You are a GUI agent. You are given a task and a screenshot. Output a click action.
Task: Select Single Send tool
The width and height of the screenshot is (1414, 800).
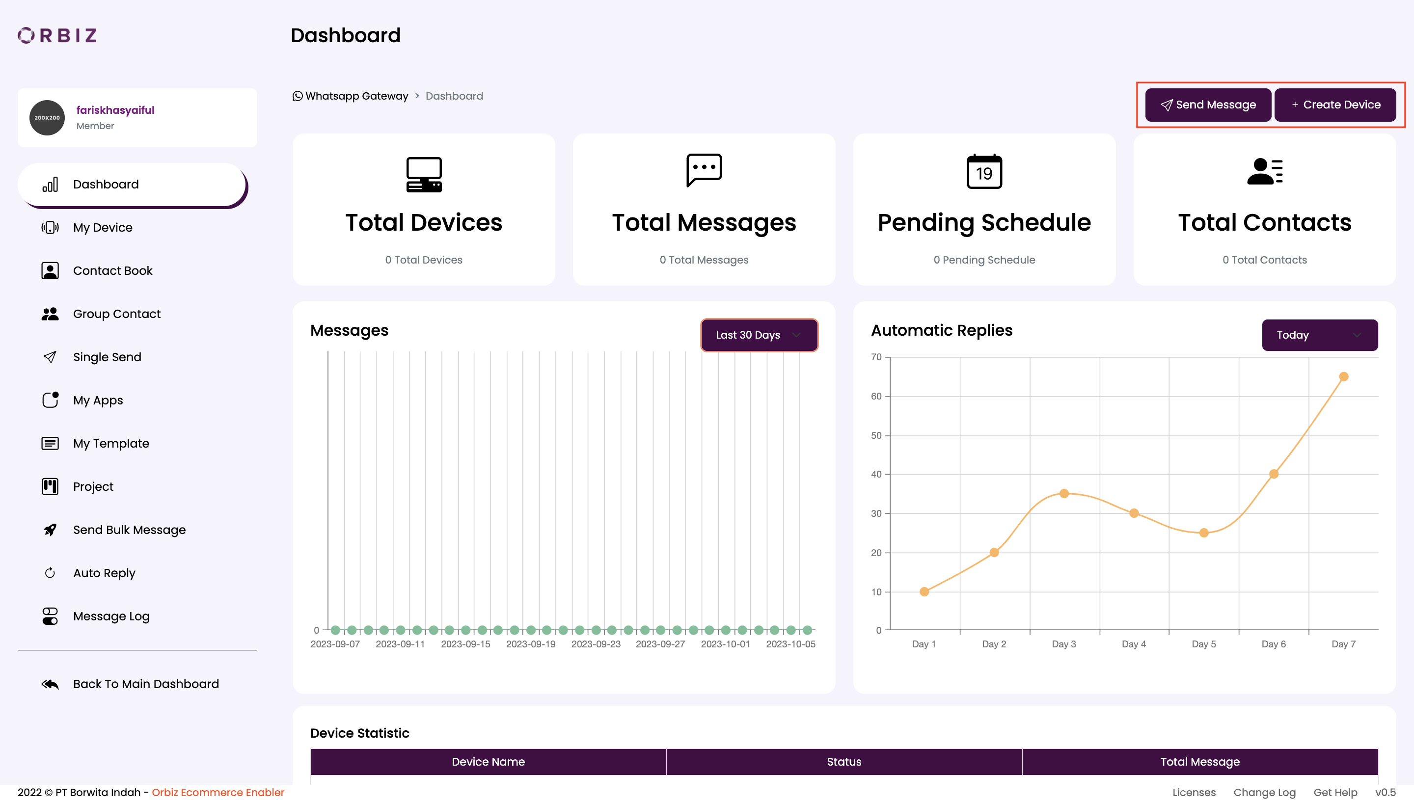click(107, 356)
